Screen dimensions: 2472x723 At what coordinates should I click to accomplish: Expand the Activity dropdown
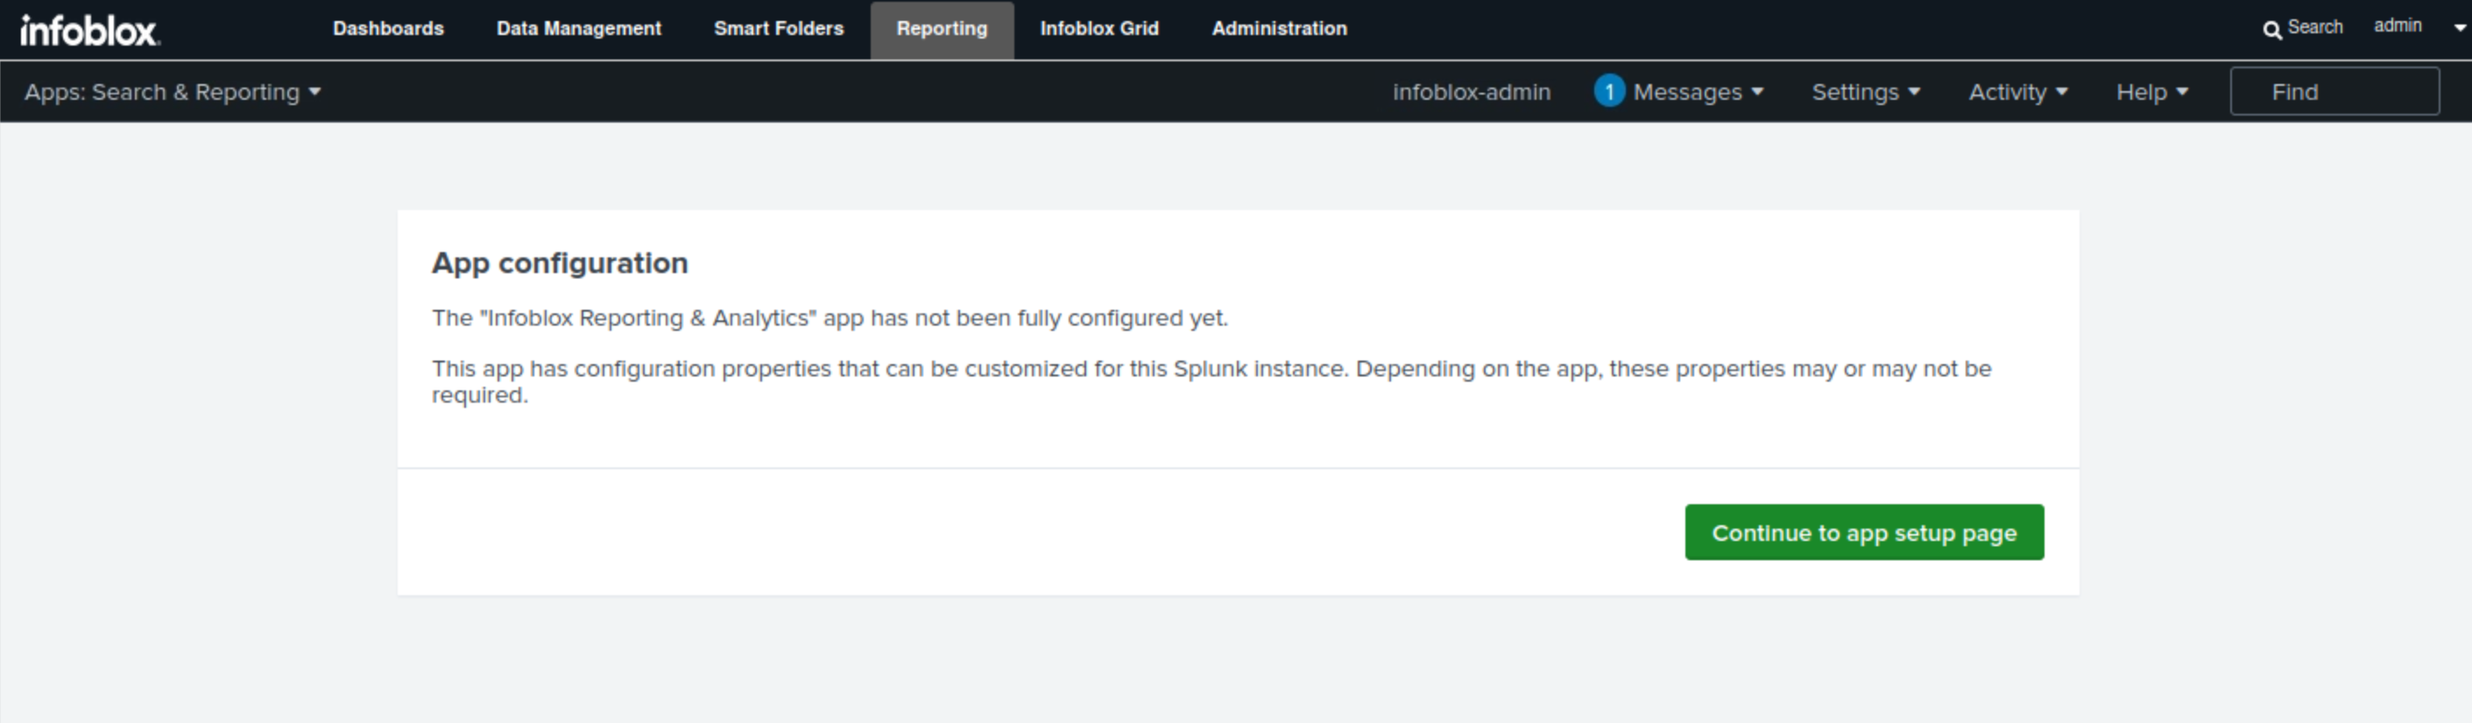(2018, 92)
